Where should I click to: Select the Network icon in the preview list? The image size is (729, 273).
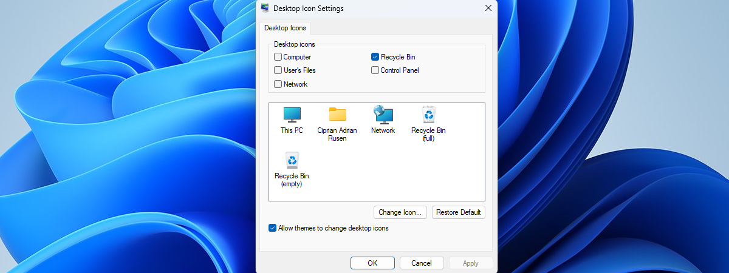point(383,120)
